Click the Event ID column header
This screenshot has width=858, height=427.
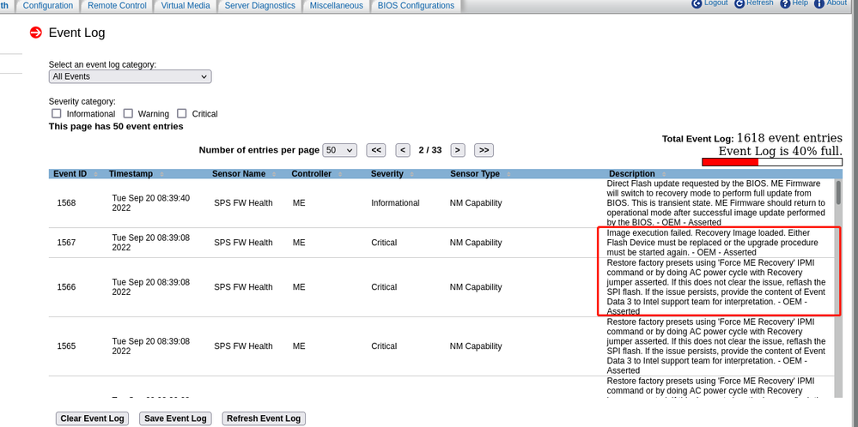(70, 174)
